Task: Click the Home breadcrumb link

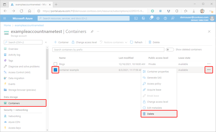Action: click(7, 25)
